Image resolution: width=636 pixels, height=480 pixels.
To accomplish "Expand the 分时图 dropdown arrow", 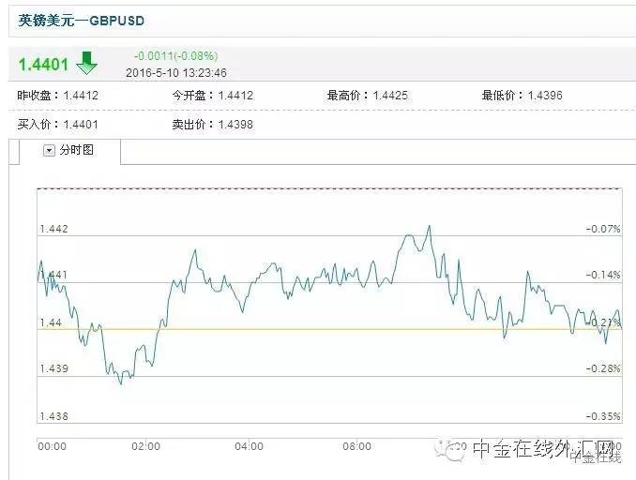I will 49,150.
